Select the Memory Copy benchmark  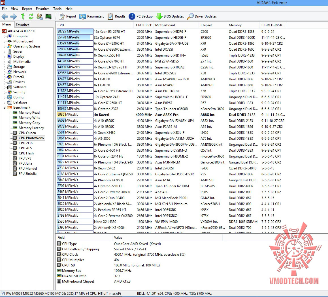[x=29, y=123]
